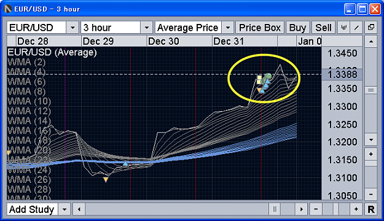384x221 pixels.
Task: Click the R reset button
Action: (370, 209)
